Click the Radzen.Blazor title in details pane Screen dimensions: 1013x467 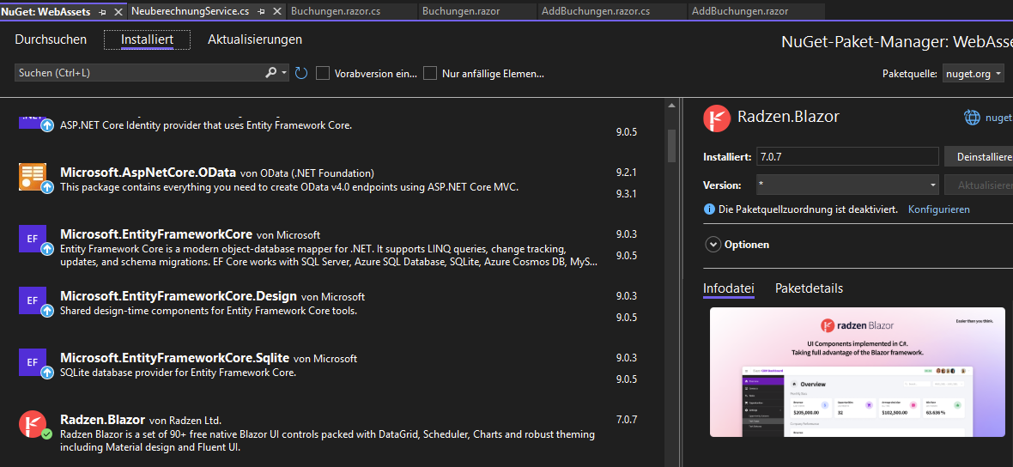point(788,117)
